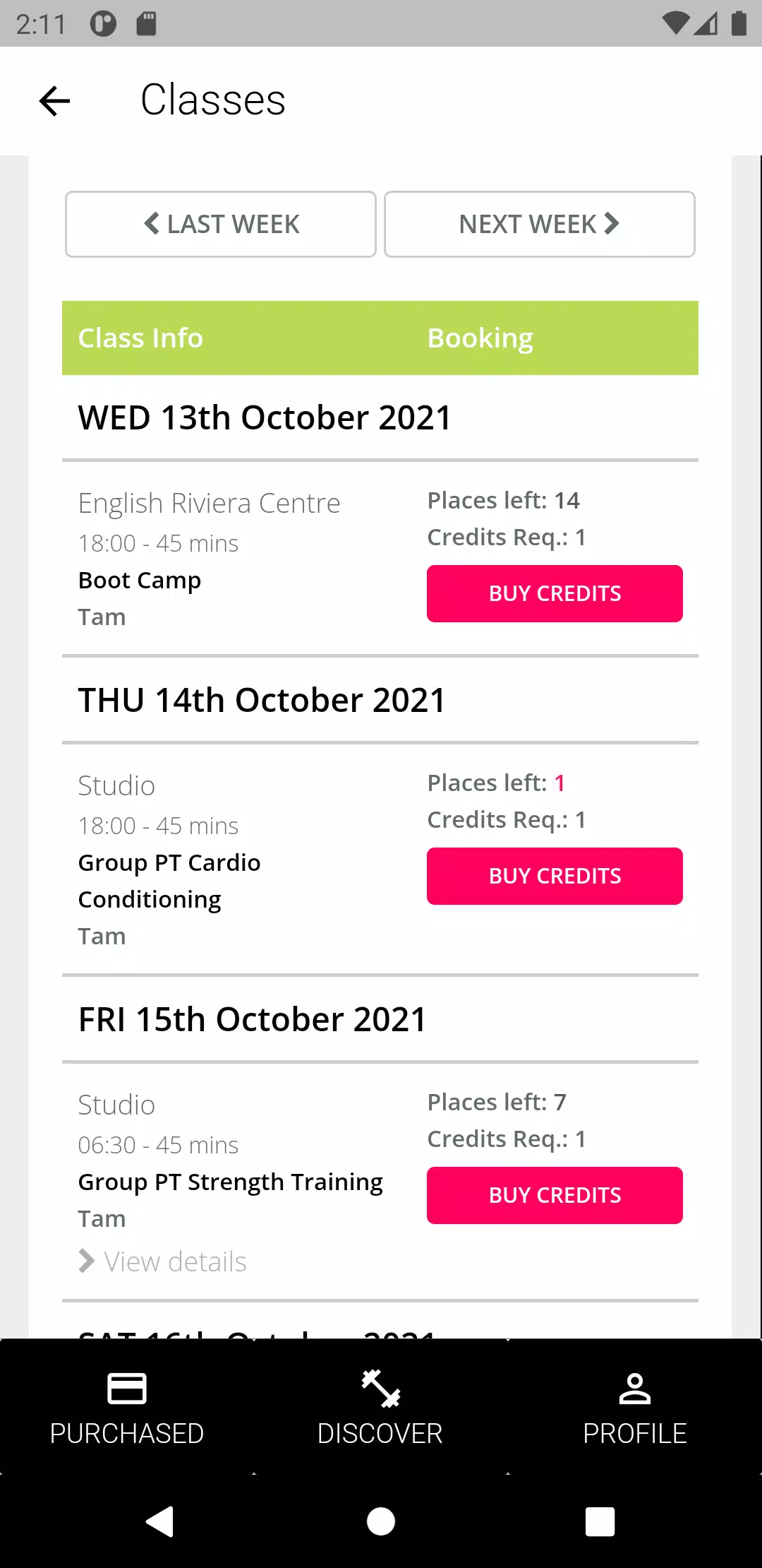Viewport: 762px width, 1568px height.
Task: Open the Boot Camp class title
Action: pyautogui.click(x=140, y=581)
